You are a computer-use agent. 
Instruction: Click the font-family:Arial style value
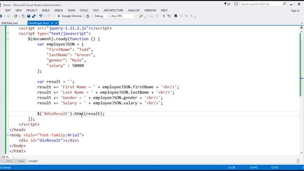pyautogui.click(x=59, y=135)
